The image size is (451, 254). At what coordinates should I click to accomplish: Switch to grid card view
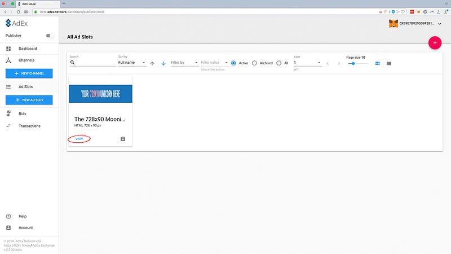[377, 63]
